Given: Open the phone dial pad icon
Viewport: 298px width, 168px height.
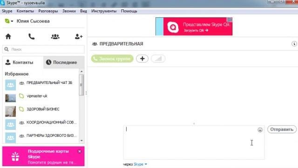Looking at the screenshot, I should tap(32, 36).
